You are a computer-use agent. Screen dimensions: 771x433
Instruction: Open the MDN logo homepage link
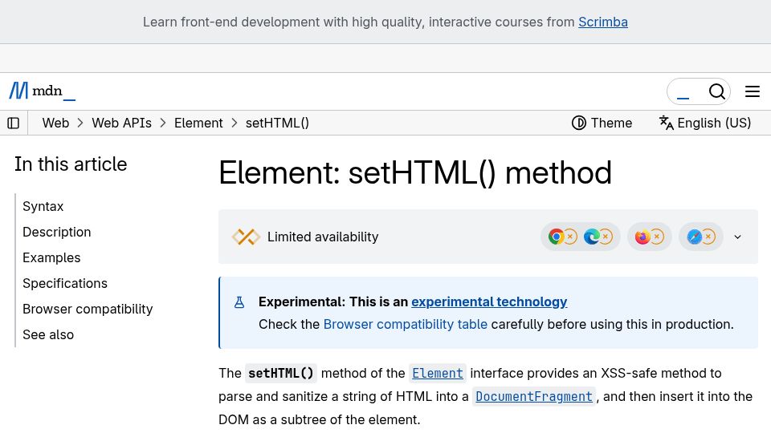tap(43, 91)
